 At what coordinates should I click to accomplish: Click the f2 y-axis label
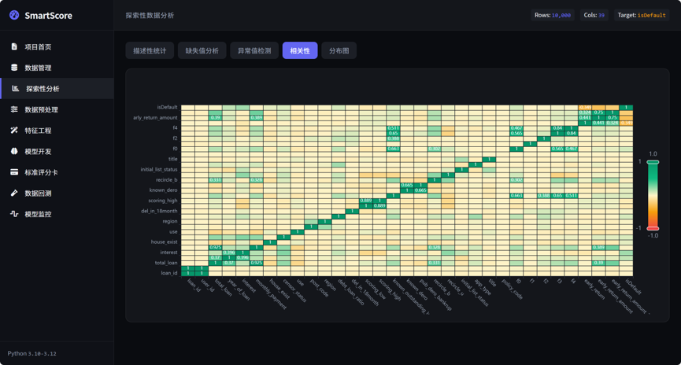coord(175,138)
